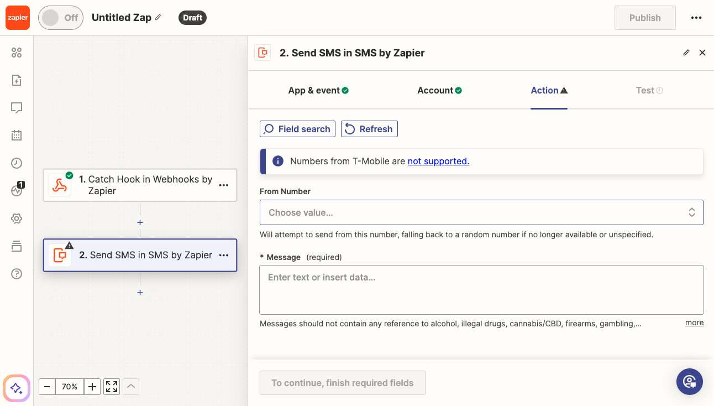Open the activity status icon with badge
The height and width of the screenshot is (406, 714).
17,190
